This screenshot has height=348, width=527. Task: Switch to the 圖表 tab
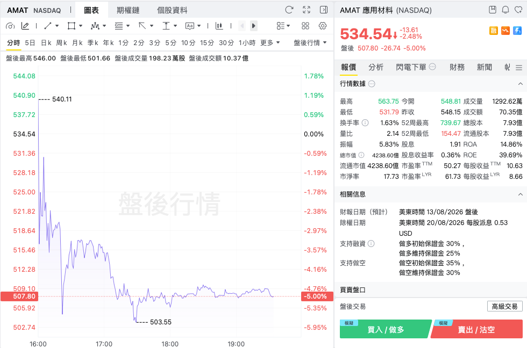tap(91, 10)
